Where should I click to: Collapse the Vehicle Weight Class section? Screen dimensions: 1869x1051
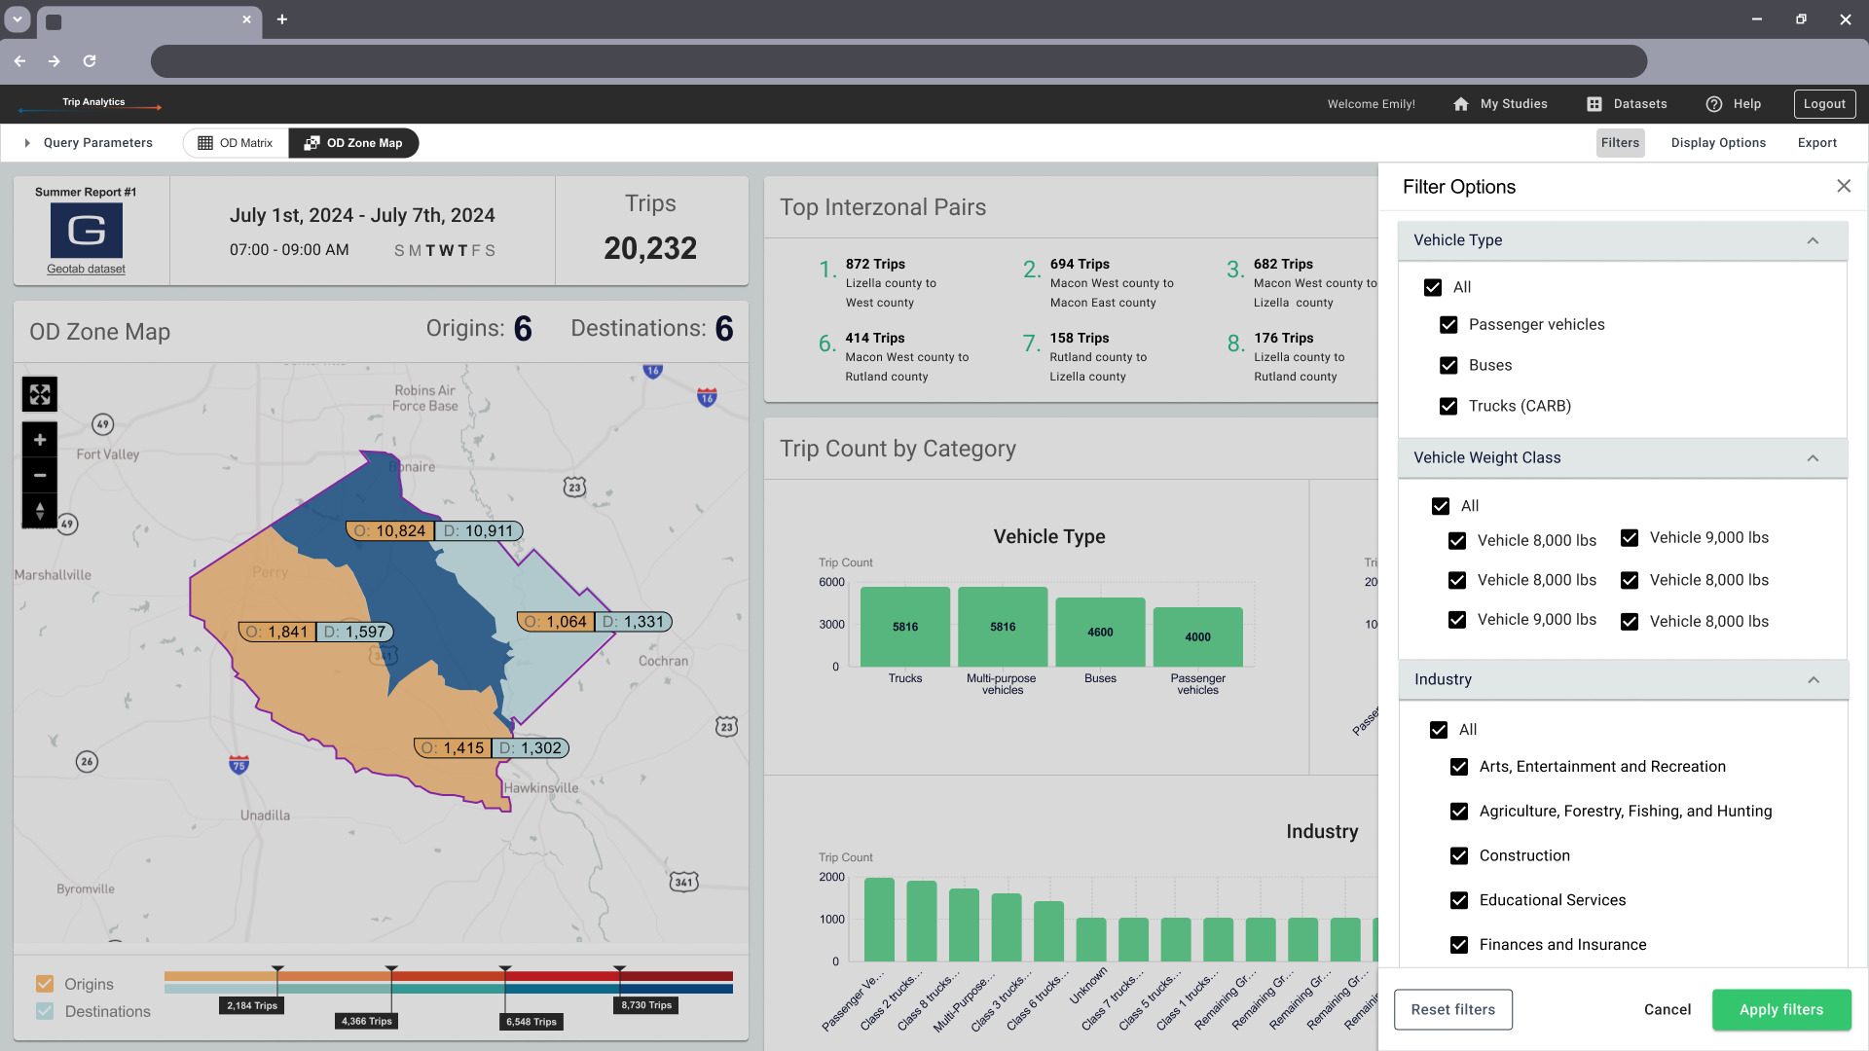pyautogui.click(x=1813, y=458)
